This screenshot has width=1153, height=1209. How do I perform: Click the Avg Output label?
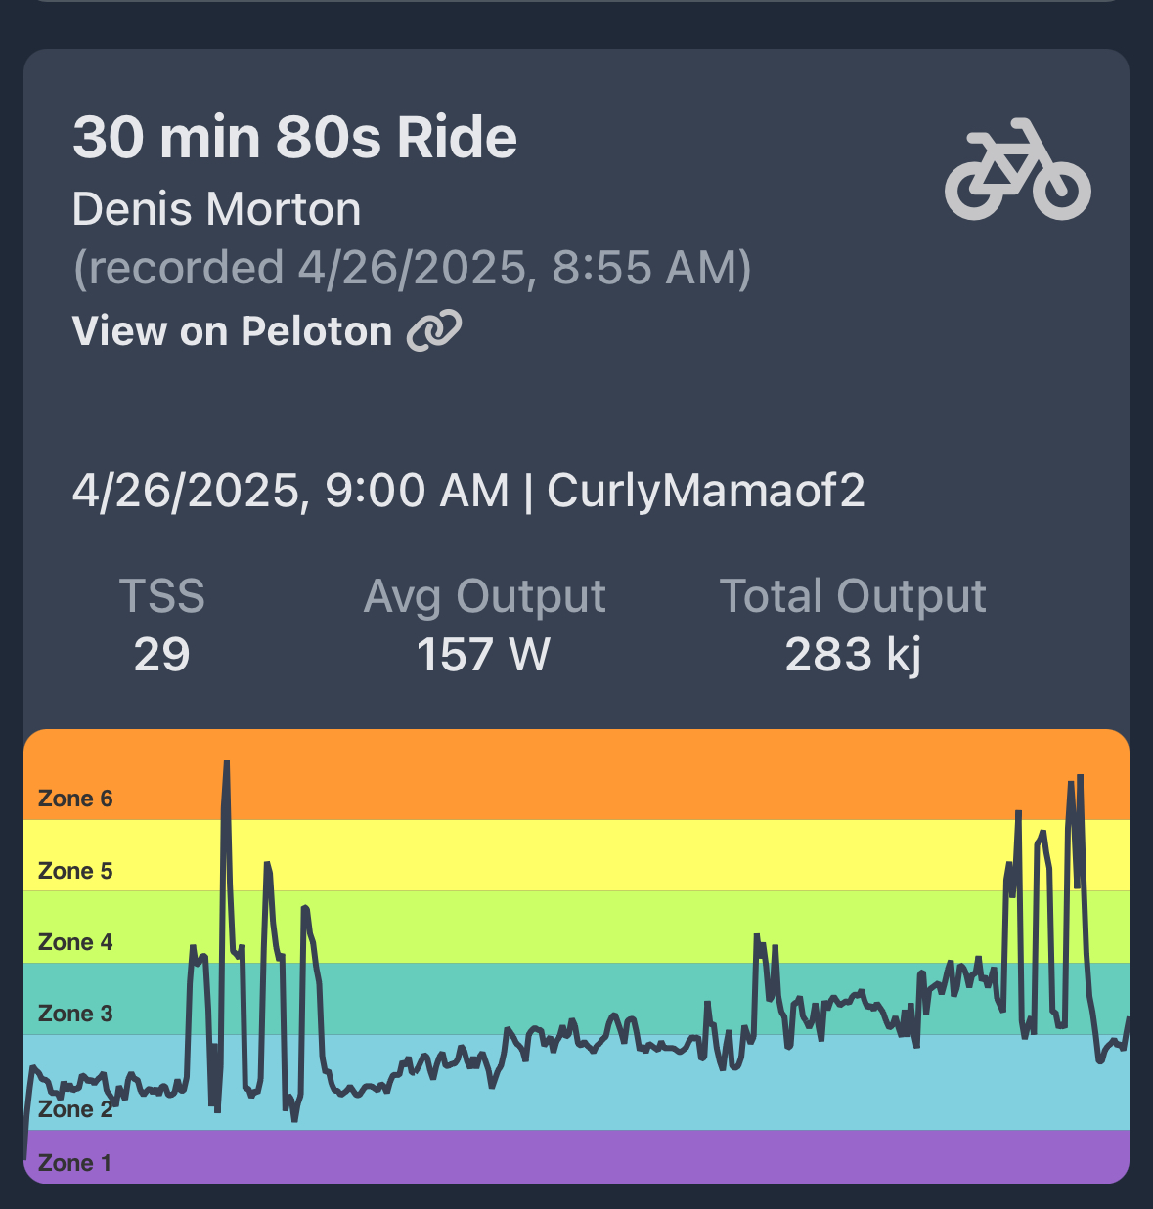click(x=484, y=595)
